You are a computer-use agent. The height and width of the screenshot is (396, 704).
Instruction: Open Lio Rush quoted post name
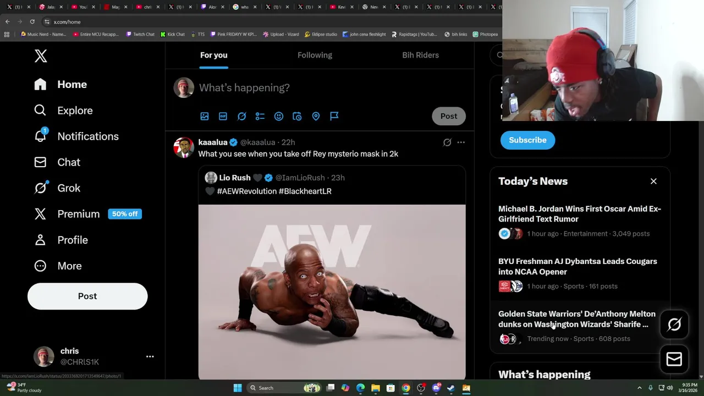coord(235,178)
